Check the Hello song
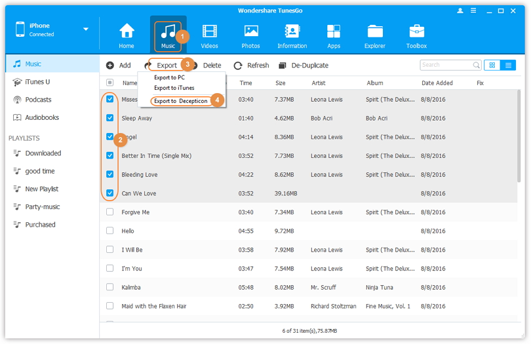Viewport: 531px width, 344px height. [x=110, y=230]
